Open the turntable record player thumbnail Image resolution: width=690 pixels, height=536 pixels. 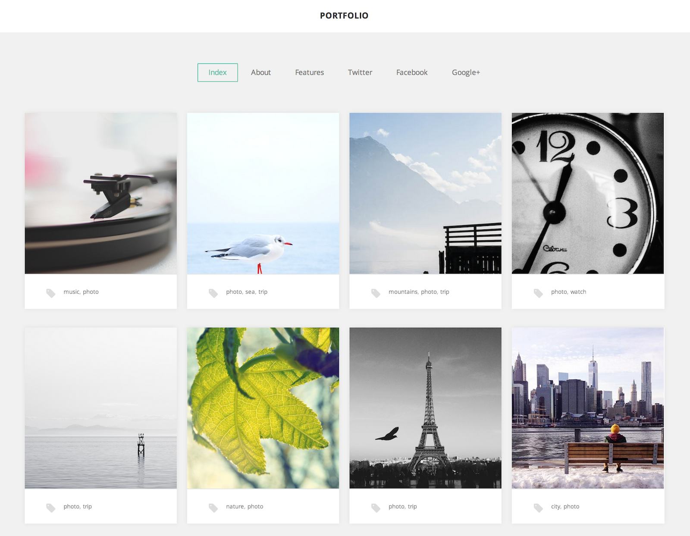click(x=100, y=193)
